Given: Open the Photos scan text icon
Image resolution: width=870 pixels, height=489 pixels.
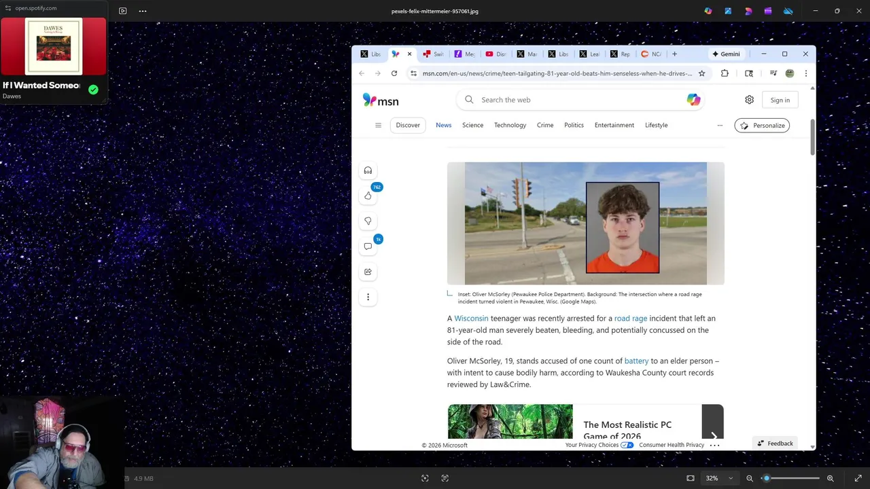Looking at the screenshot, I should click(x=445, y=478).
